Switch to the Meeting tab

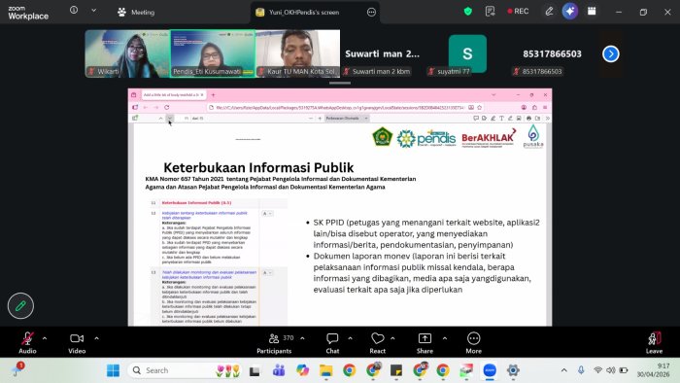tap(136, 12)
